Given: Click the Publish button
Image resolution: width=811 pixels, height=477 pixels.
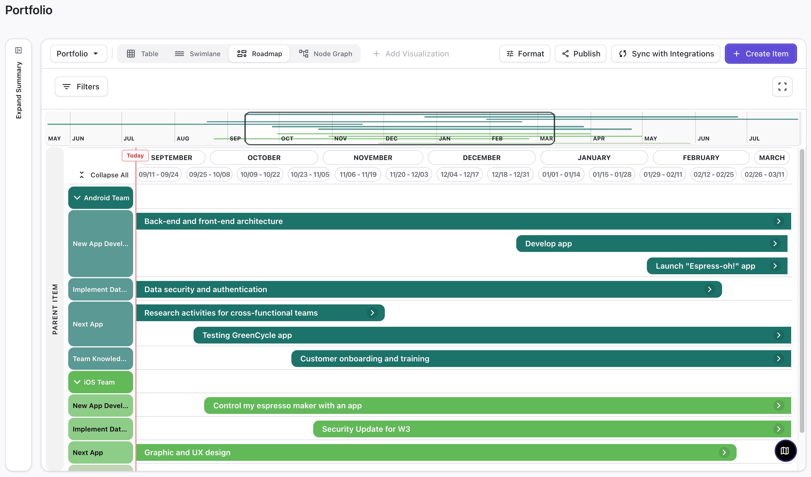Looking at the screenshot, I should pyautogui.click(x=581, y=54).
